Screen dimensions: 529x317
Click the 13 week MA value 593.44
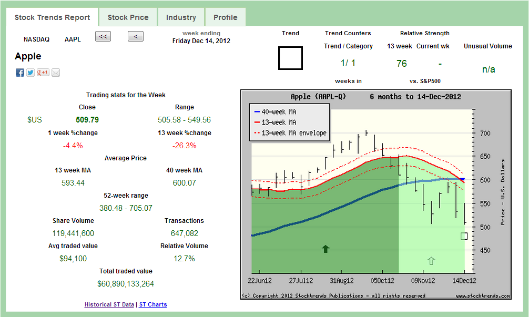[73, 183]
